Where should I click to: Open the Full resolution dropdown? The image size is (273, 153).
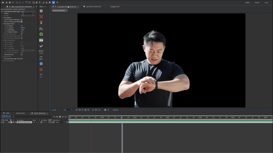click(x=67, y=110)
